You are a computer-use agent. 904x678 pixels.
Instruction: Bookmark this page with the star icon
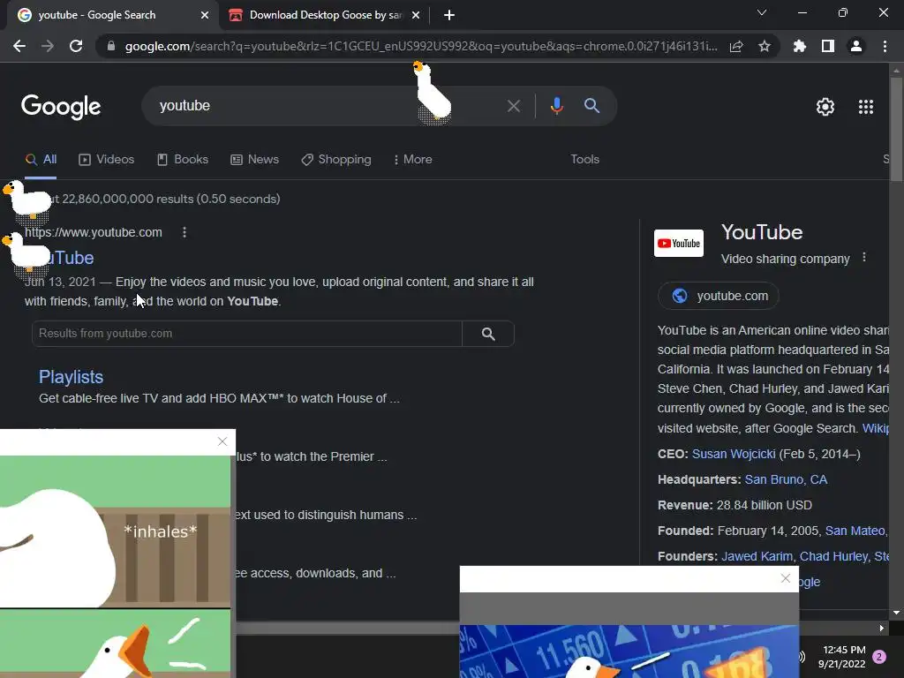pyautogui.click(x=765, y=46)
